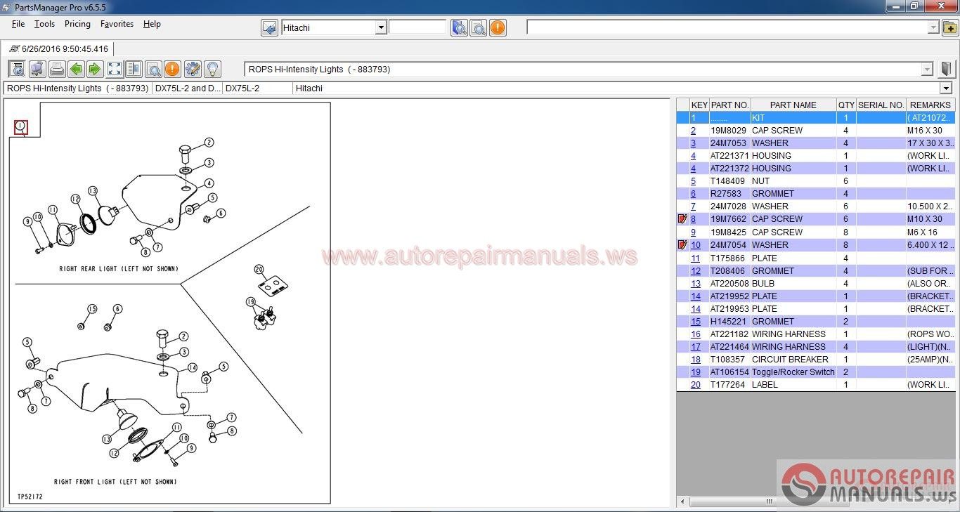Click the red flag icon on row 10

point(682,245)
